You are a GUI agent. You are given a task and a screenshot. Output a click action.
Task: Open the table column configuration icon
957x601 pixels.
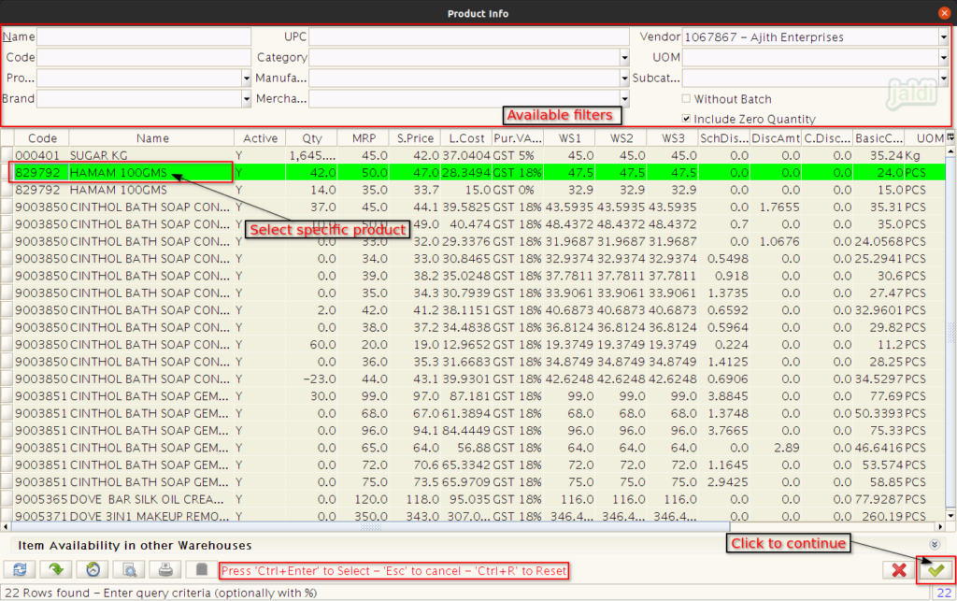tap(950, 138)
